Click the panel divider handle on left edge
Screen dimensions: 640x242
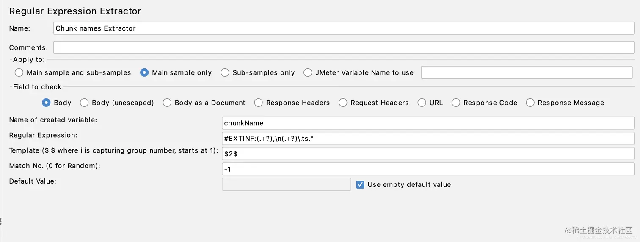(1, 221)
